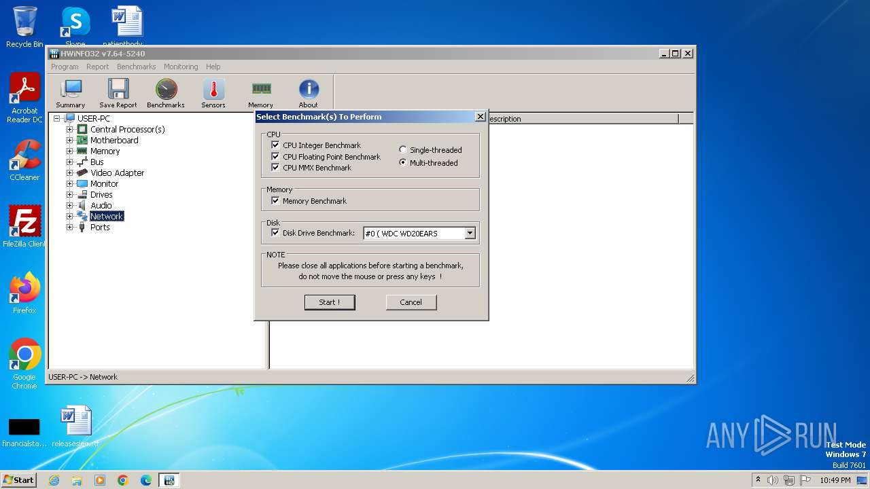Select Multi-threaded radio button
Screen dimensions: 870x489
click(x=403, y=163)
